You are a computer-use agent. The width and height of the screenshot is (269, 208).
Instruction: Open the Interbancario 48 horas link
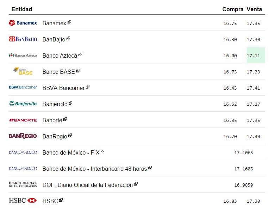pos(94,169)
